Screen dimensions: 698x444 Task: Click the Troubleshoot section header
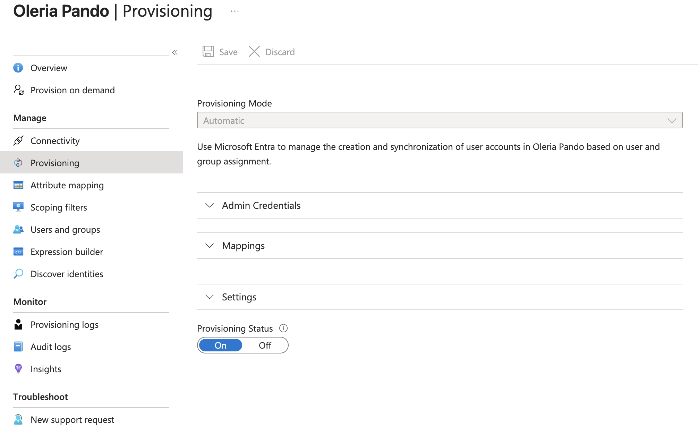click(x=41, y=397)
